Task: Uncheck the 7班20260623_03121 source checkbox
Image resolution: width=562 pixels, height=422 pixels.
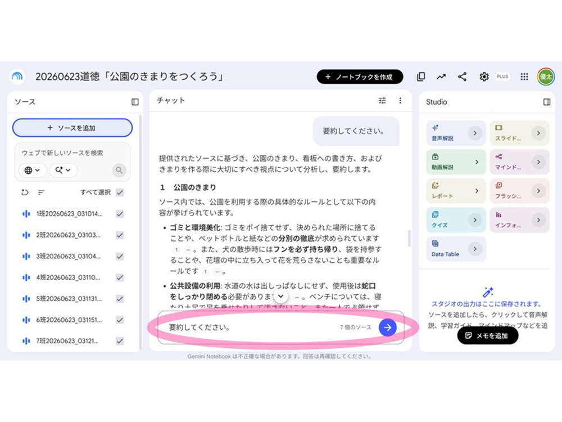Action: tap(120, 341)
